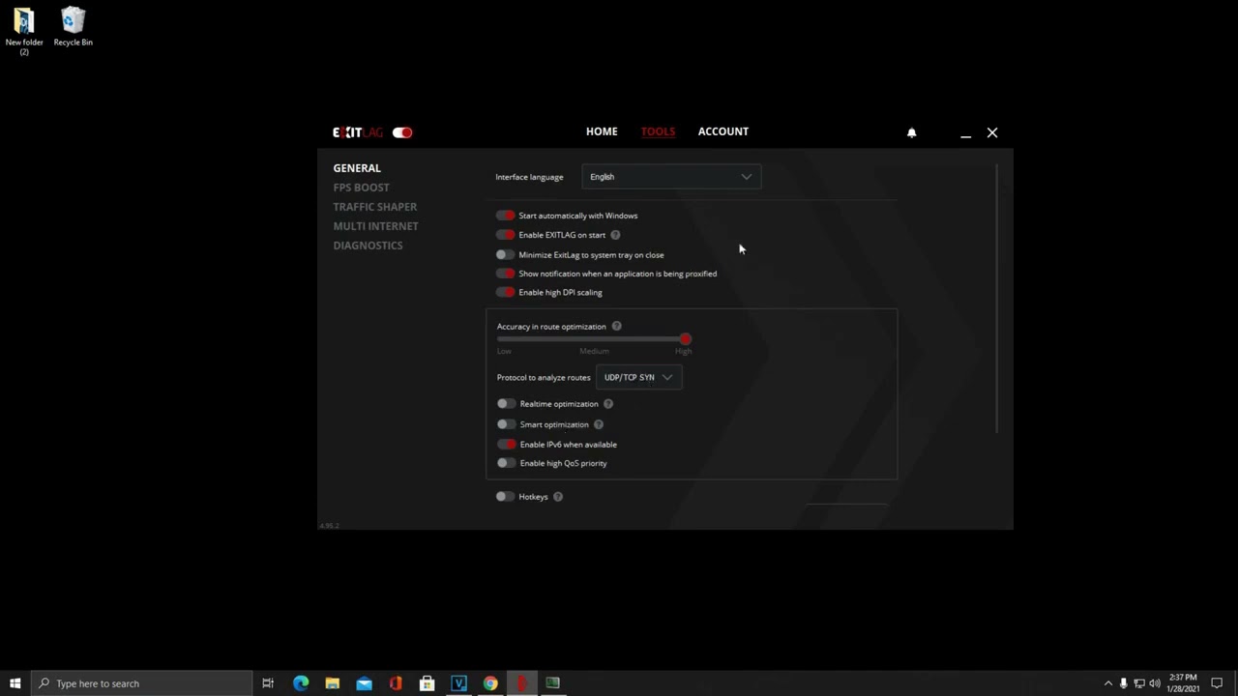Open the Interface language dropdown
This screenshot has height=696, width=1238.
click(x=671, y=177)
